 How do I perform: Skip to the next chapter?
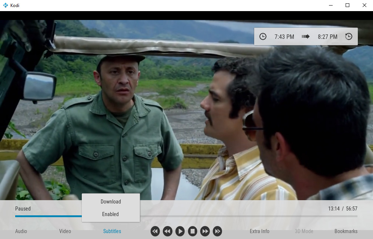[x=218, y=231]
